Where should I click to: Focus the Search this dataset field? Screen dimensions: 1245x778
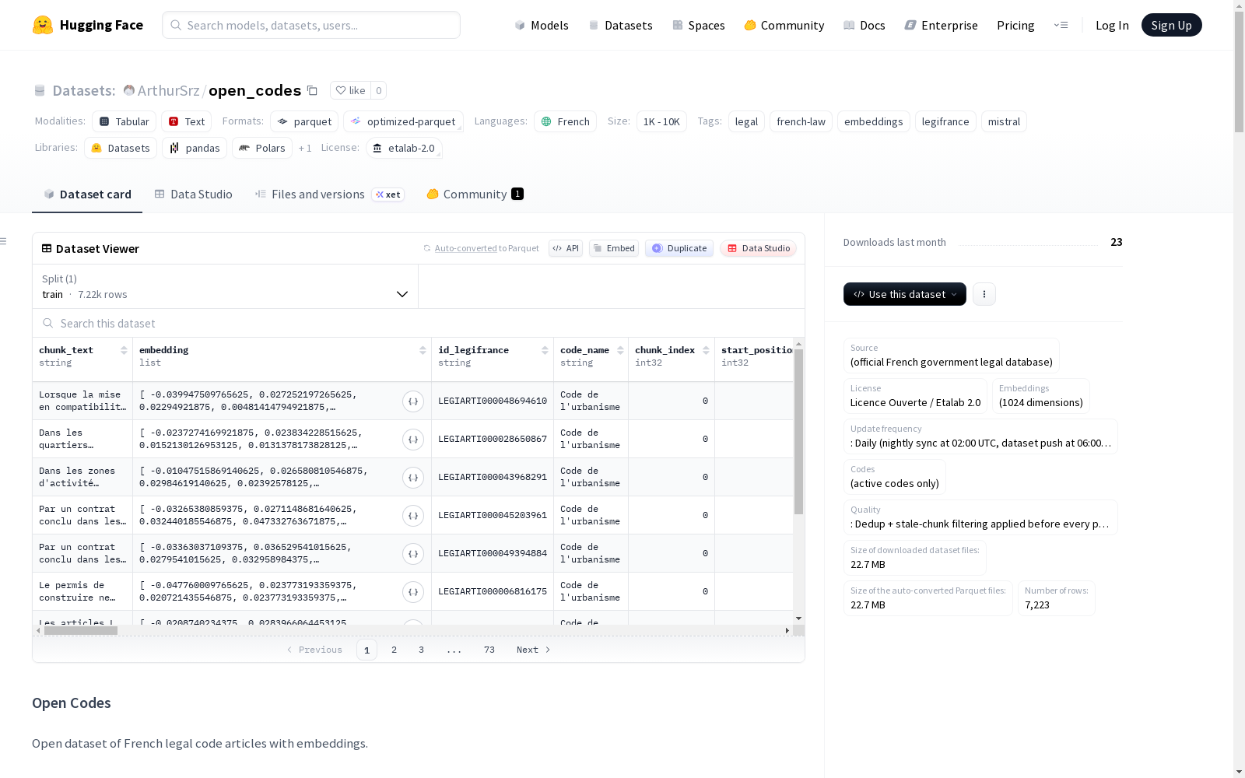pos(419,323)
